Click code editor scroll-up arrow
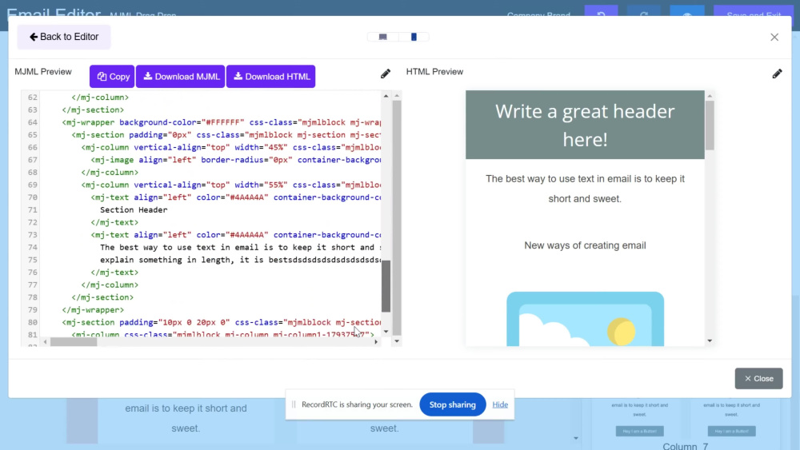Viewport: 800px width, 450px height. pyautogui.click(x=386, y=96)
